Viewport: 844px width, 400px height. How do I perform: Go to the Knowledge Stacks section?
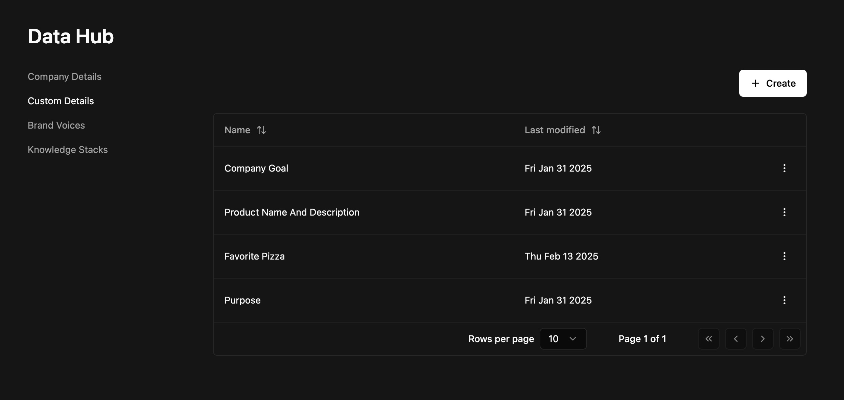click(x=68, y=150)
